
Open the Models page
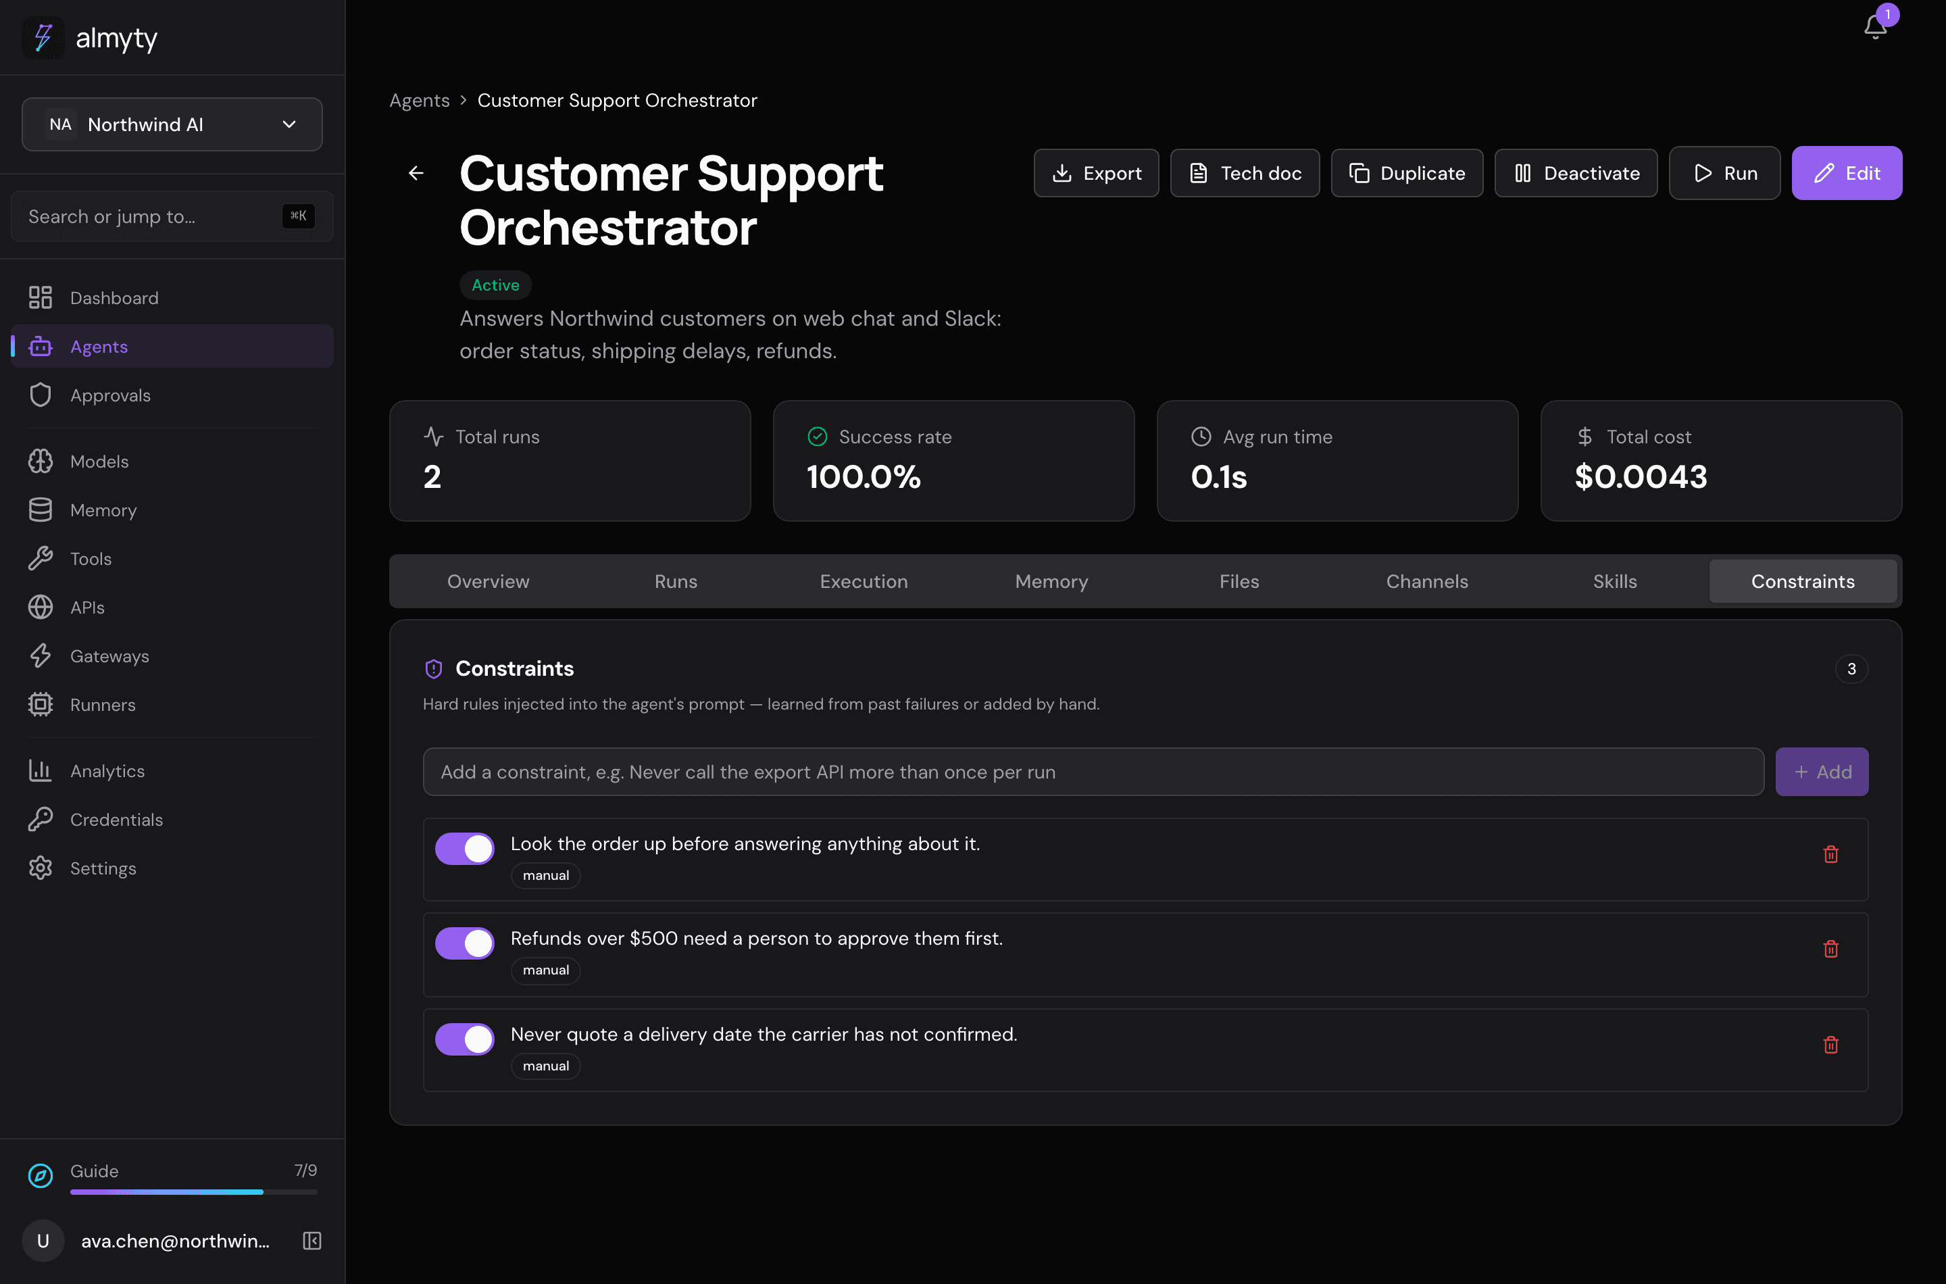click(172, 461)
